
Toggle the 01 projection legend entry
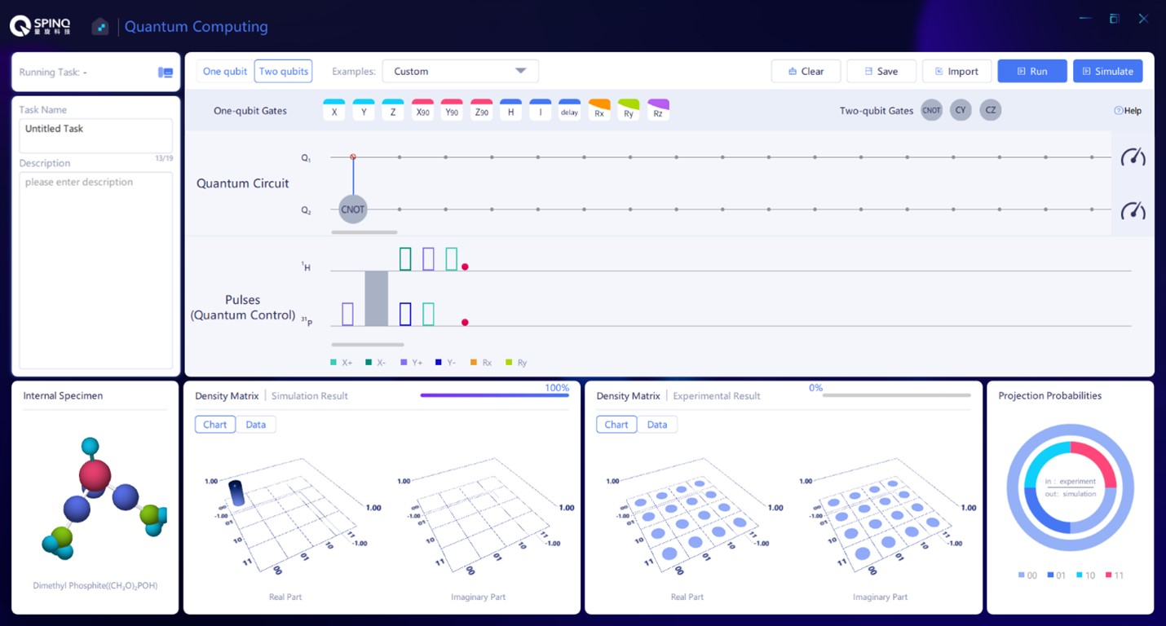click(x=1057, y=575)
